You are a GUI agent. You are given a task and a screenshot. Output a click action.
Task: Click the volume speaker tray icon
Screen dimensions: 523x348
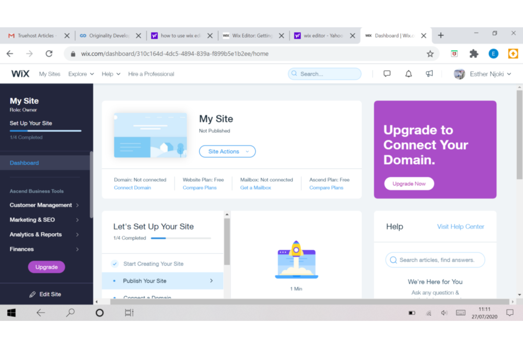click(x=444, y=313)
